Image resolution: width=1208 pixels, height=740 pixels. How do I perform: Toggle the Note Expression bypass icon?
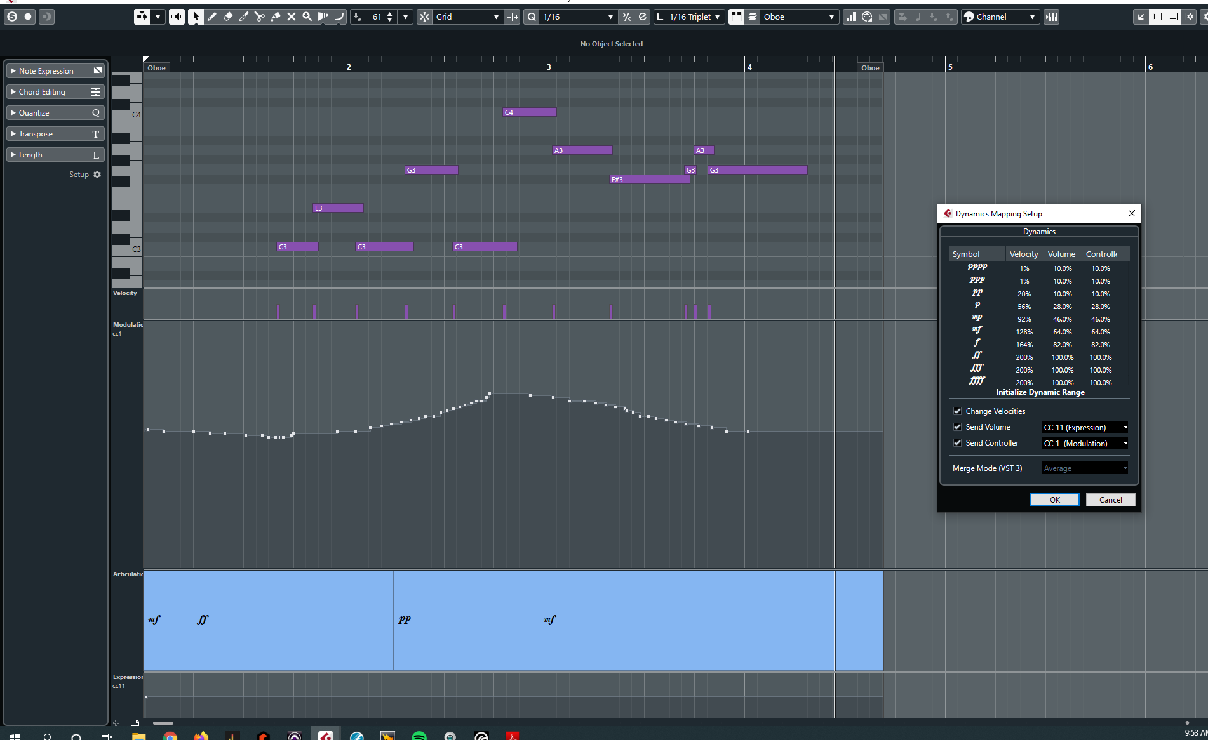pyautogui.click(x=98, y=70)
